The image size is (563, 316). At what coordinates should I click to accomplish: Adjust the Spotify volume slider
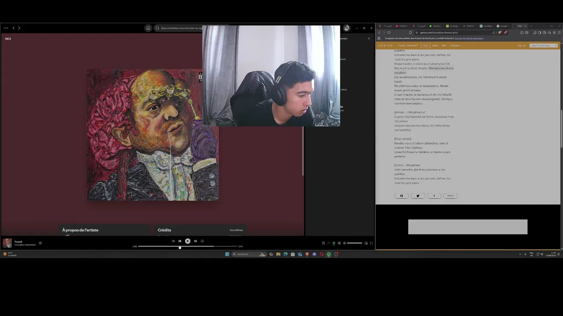click(355, 243)
